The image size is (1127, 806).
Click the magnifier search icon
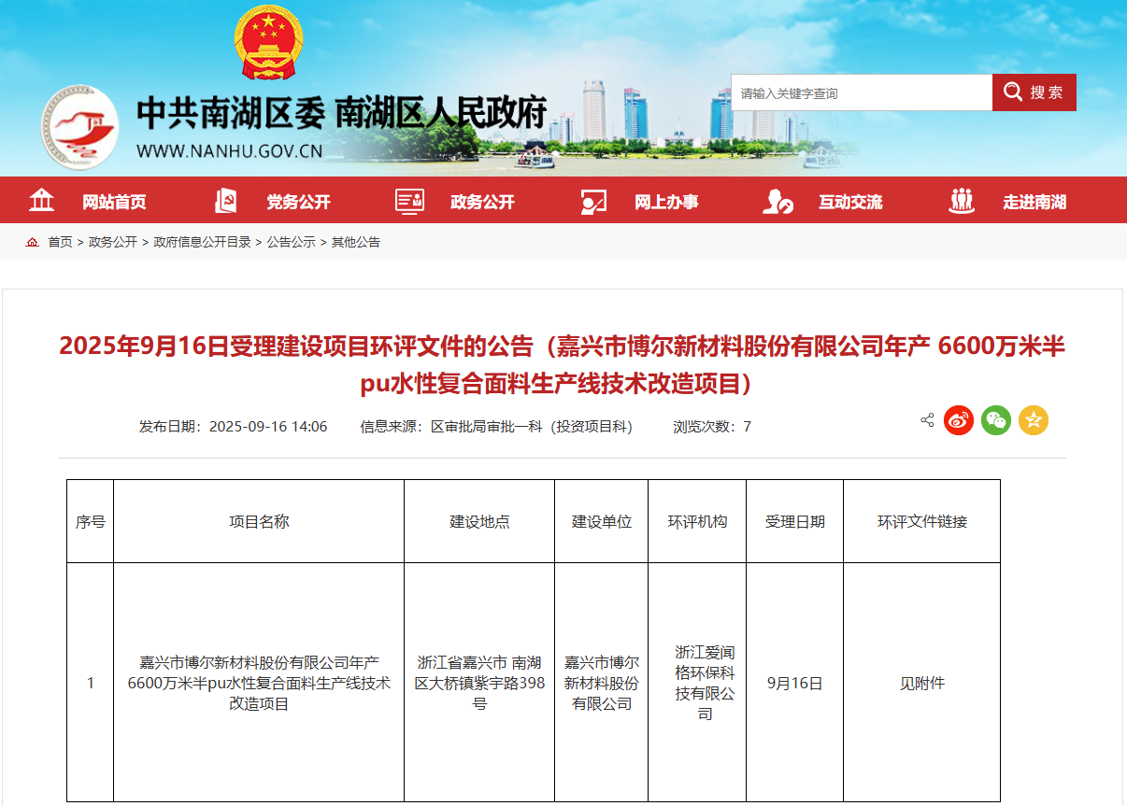point(1013,92)
